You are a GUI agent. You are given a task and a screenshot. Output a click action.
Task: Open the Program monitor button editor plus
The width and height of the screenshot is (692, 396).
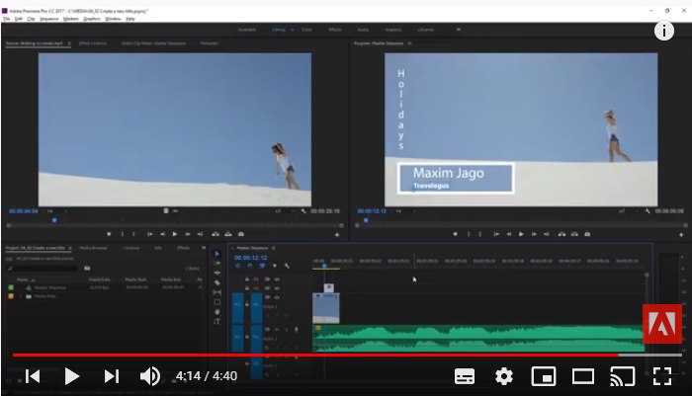(x=681, y=235)
